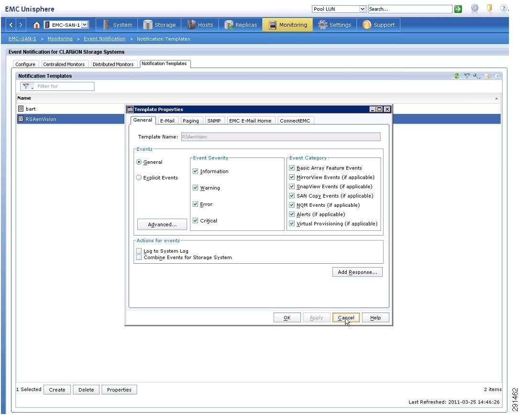Toggle SnapView Events checkbox
Screen dimensions: 519x415
click(x=292, y=187)
